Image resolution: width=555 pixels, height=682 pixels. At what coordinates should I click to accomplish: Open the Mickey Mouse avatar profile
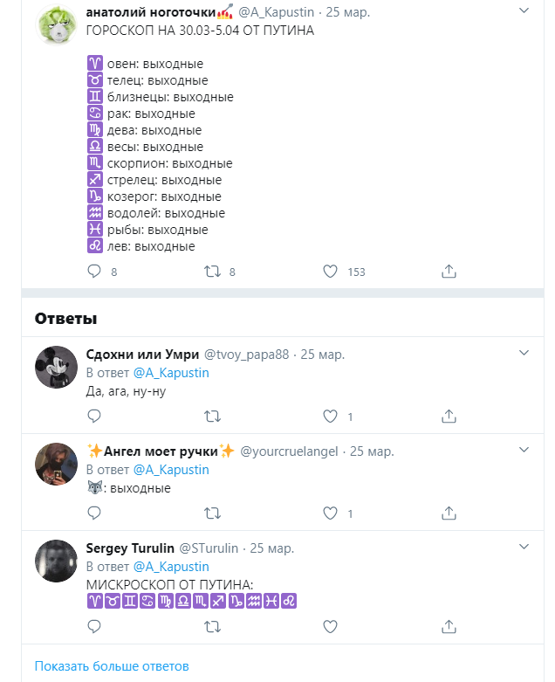(56, 367)
